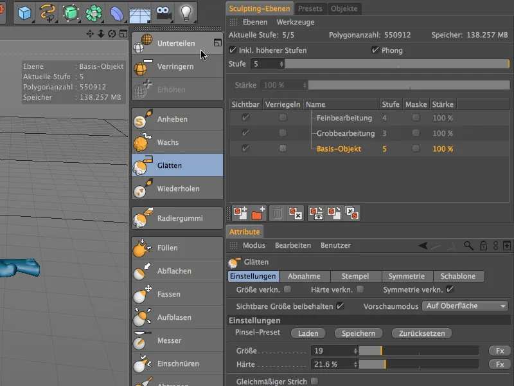Click the Fx button for Größe

(500, 351)
